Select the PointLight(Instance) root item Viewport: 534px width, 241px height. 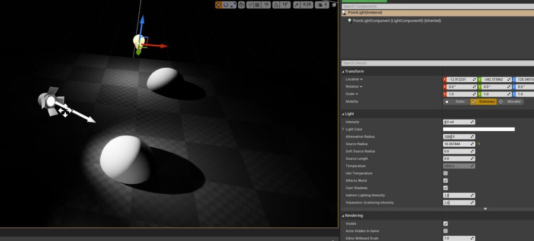tap(438, 12)
